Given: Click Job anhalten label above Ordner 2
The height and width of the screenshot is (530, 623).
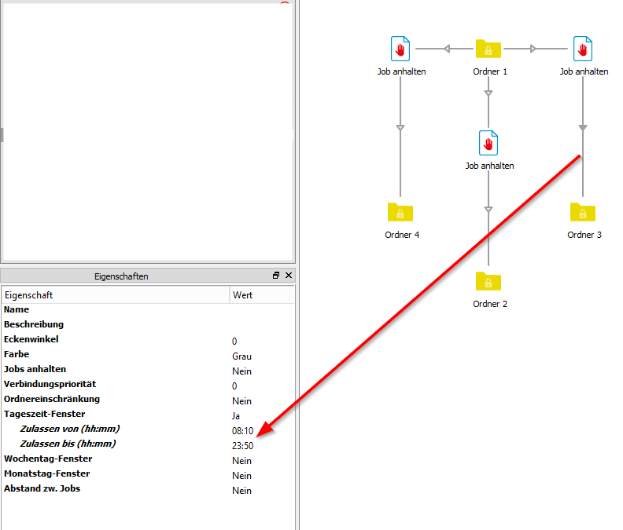Looking at the screenshot, I should click(490, 166).
